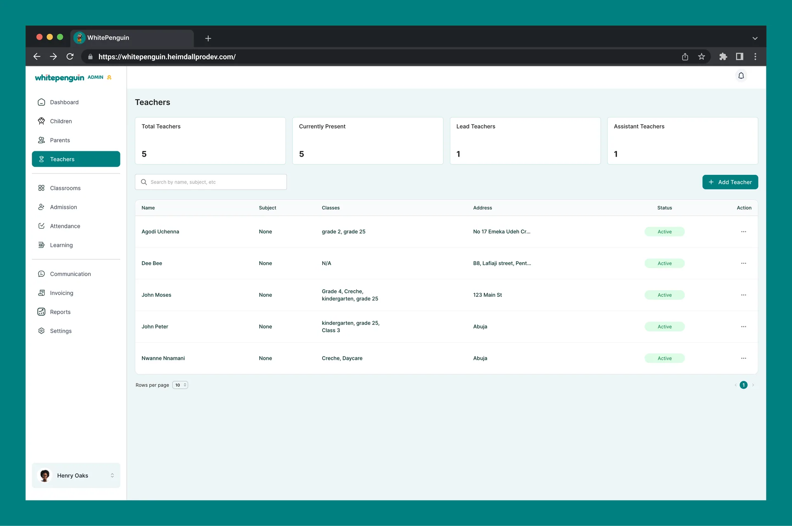Select the WhitePenguin browser tab
792x526 pixels.
(132, 38)
